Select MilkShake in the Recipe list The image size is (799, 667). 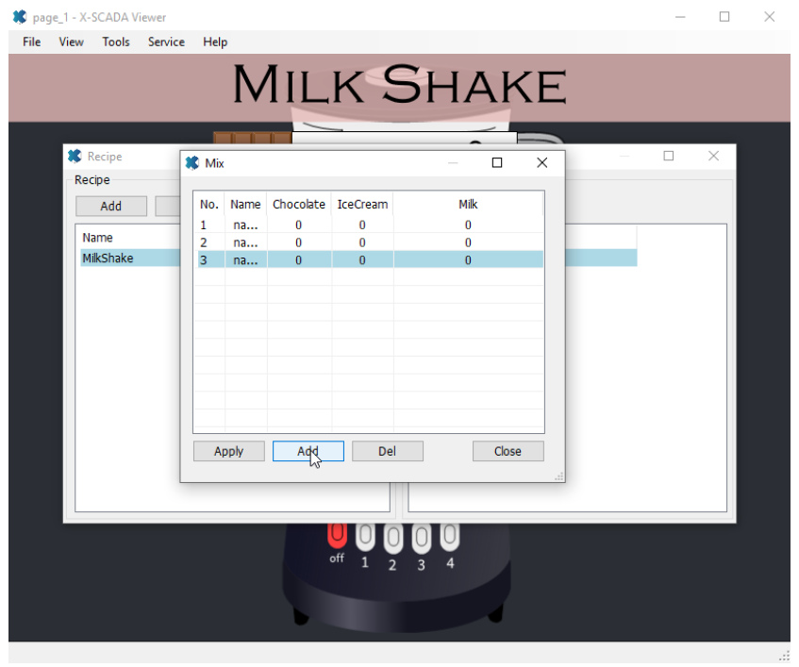click(130, 258)
